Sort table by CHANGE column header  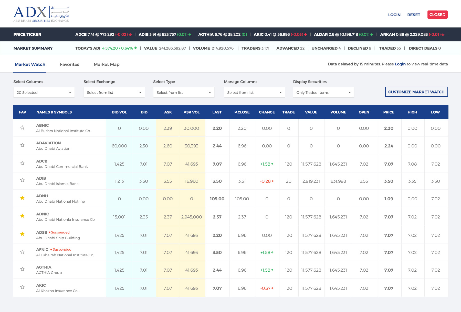pos(267,112)
